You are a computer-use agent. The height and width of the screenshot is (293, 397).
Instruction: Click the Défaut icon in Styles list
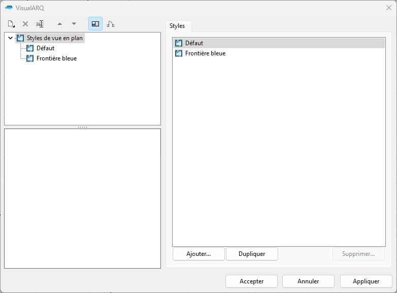tap(179, 43)
